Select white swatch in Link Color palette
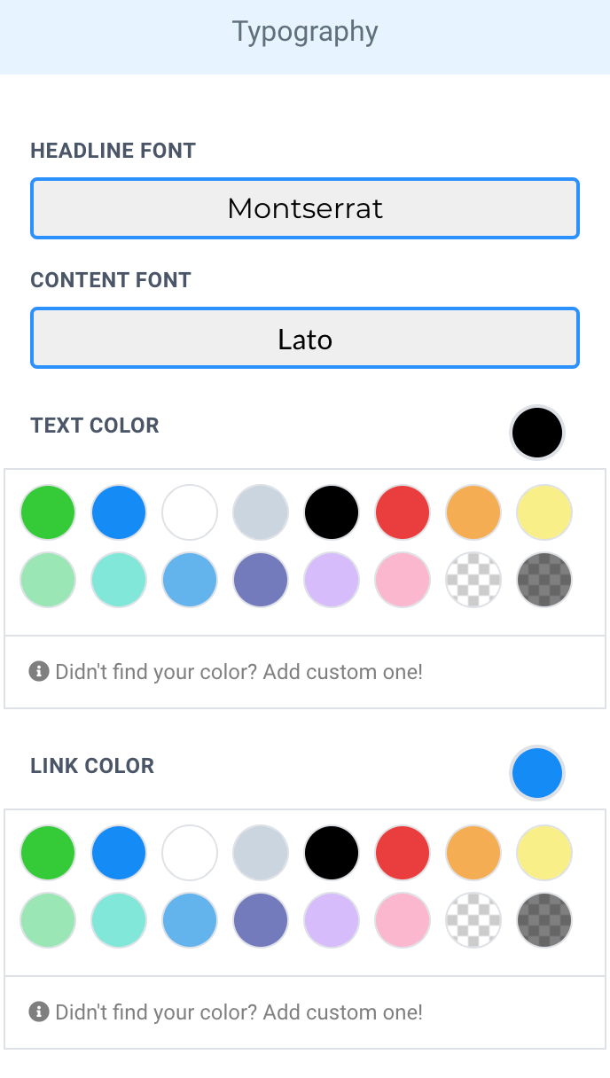Viewport: 610px width, 1078px height. click(x=190, y=853)
